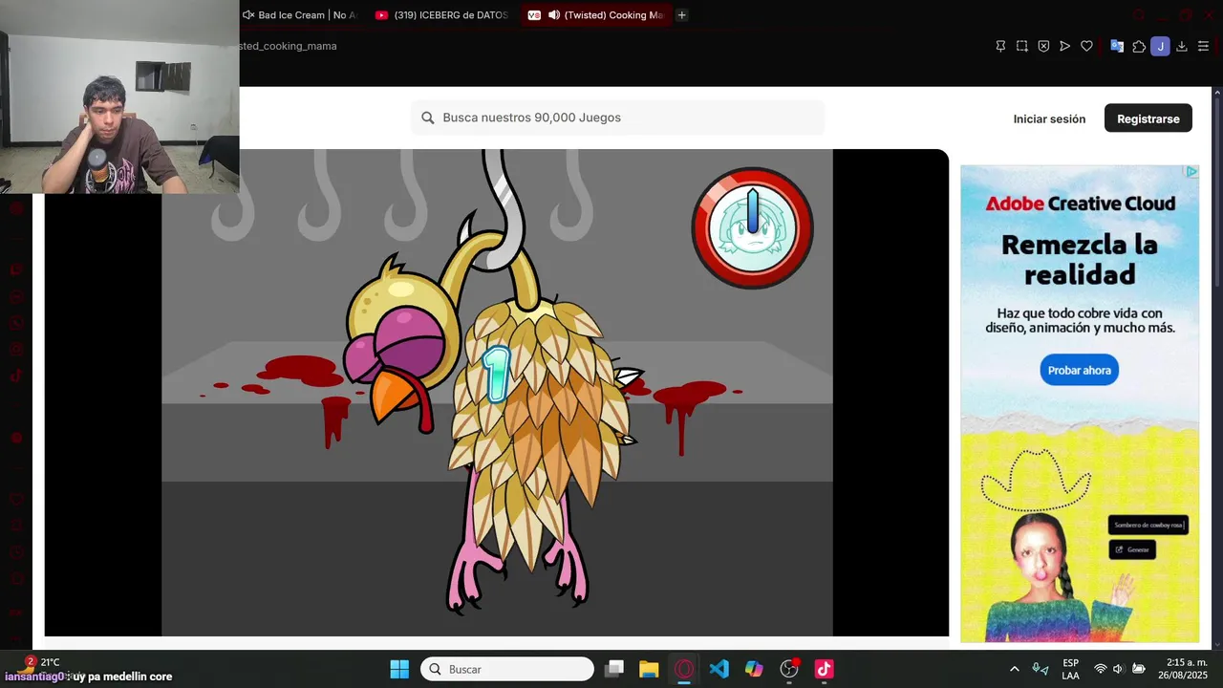
Task: Open the send/flow arrow icon
Action: click(x=1064, y=46)
